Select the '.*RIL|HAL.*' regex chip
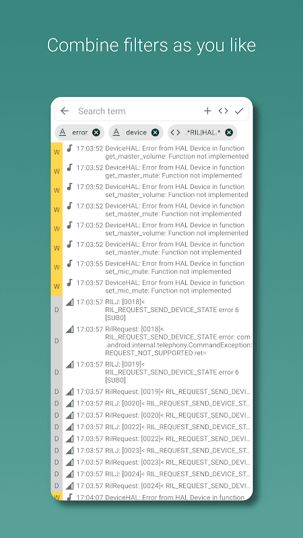The height and width of the screenshot is (538, 303). point(203,132)
